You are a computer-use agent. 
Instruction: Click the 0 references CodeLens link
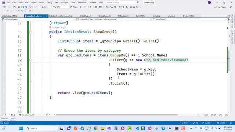(57, 27)
